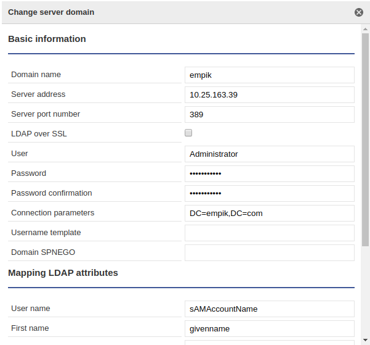The width and height of the screenshot is (370, 345).
Task: Focus the User field with Administrator
Action: click(270, 154)
